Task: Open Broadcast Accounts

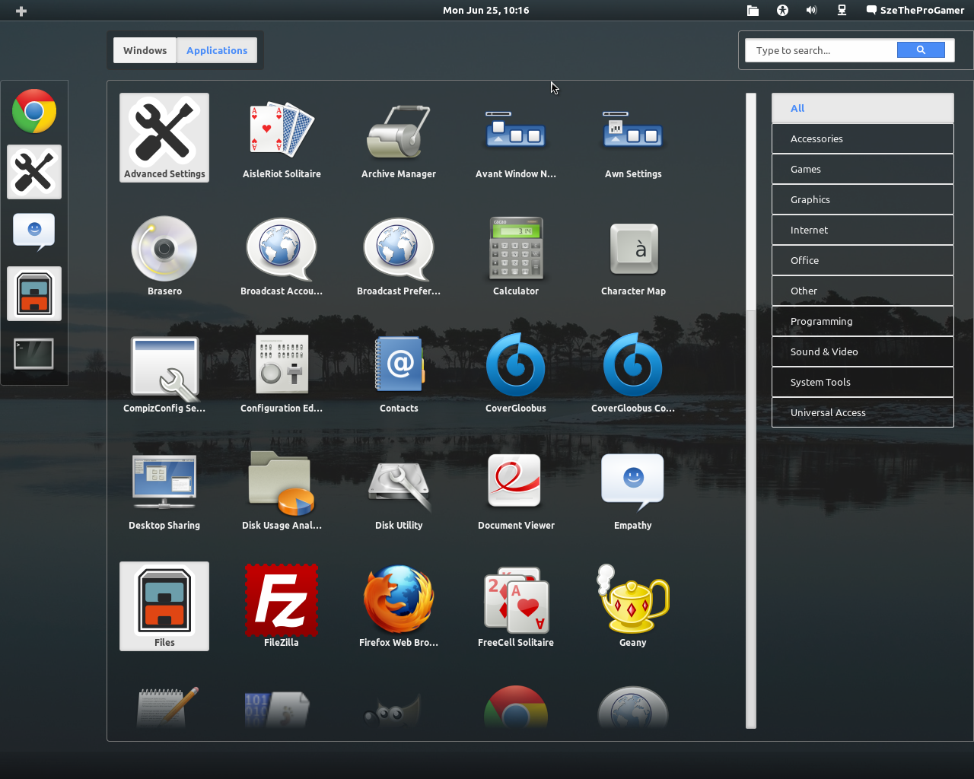Action: click(282, 255)
